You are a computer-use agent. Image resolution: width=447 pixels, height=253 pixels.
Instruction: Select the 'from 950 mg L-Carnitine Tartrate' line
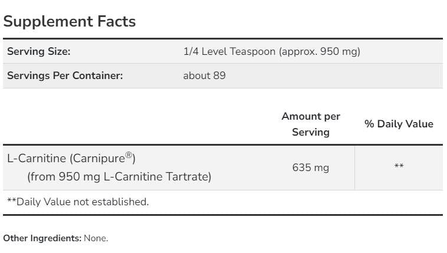[x=119, y=176]
